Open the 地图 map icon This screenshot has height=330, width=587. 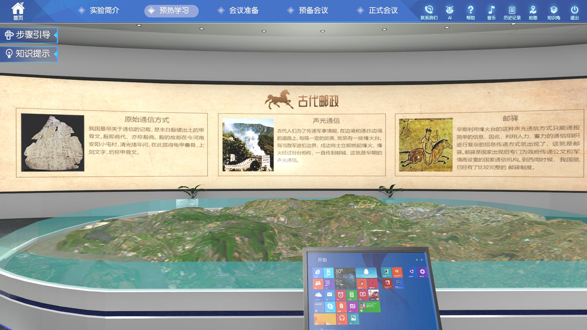point(533,12)
